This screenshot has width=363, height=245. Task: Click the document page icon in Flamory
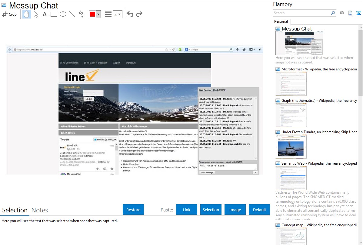tap(350, 13)
